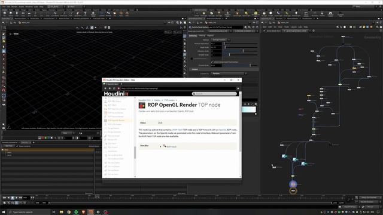Open the Render menu

(x=14, y=7)
